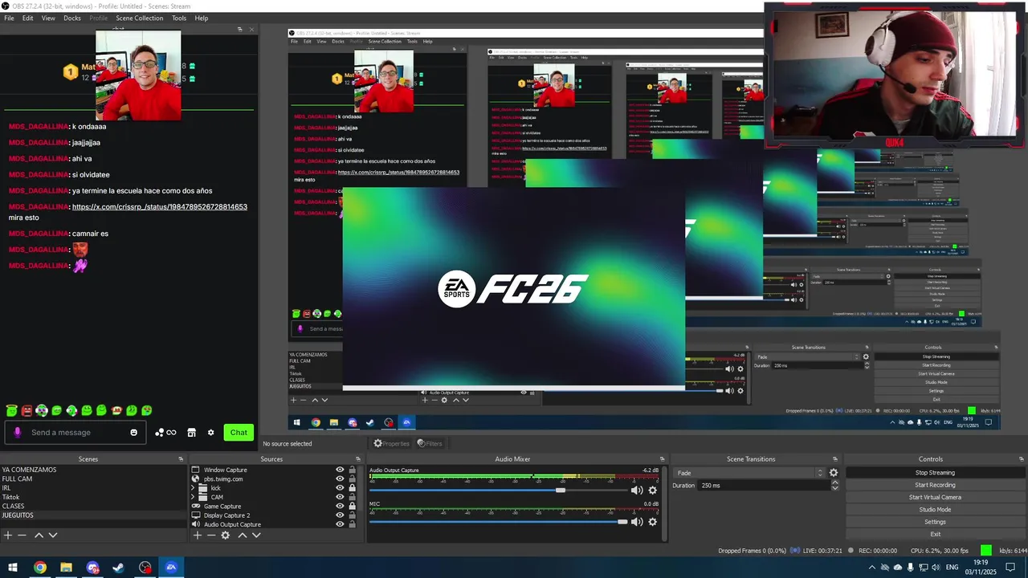Toggle visibility of pbs.twimg.com source

[340, 479]
